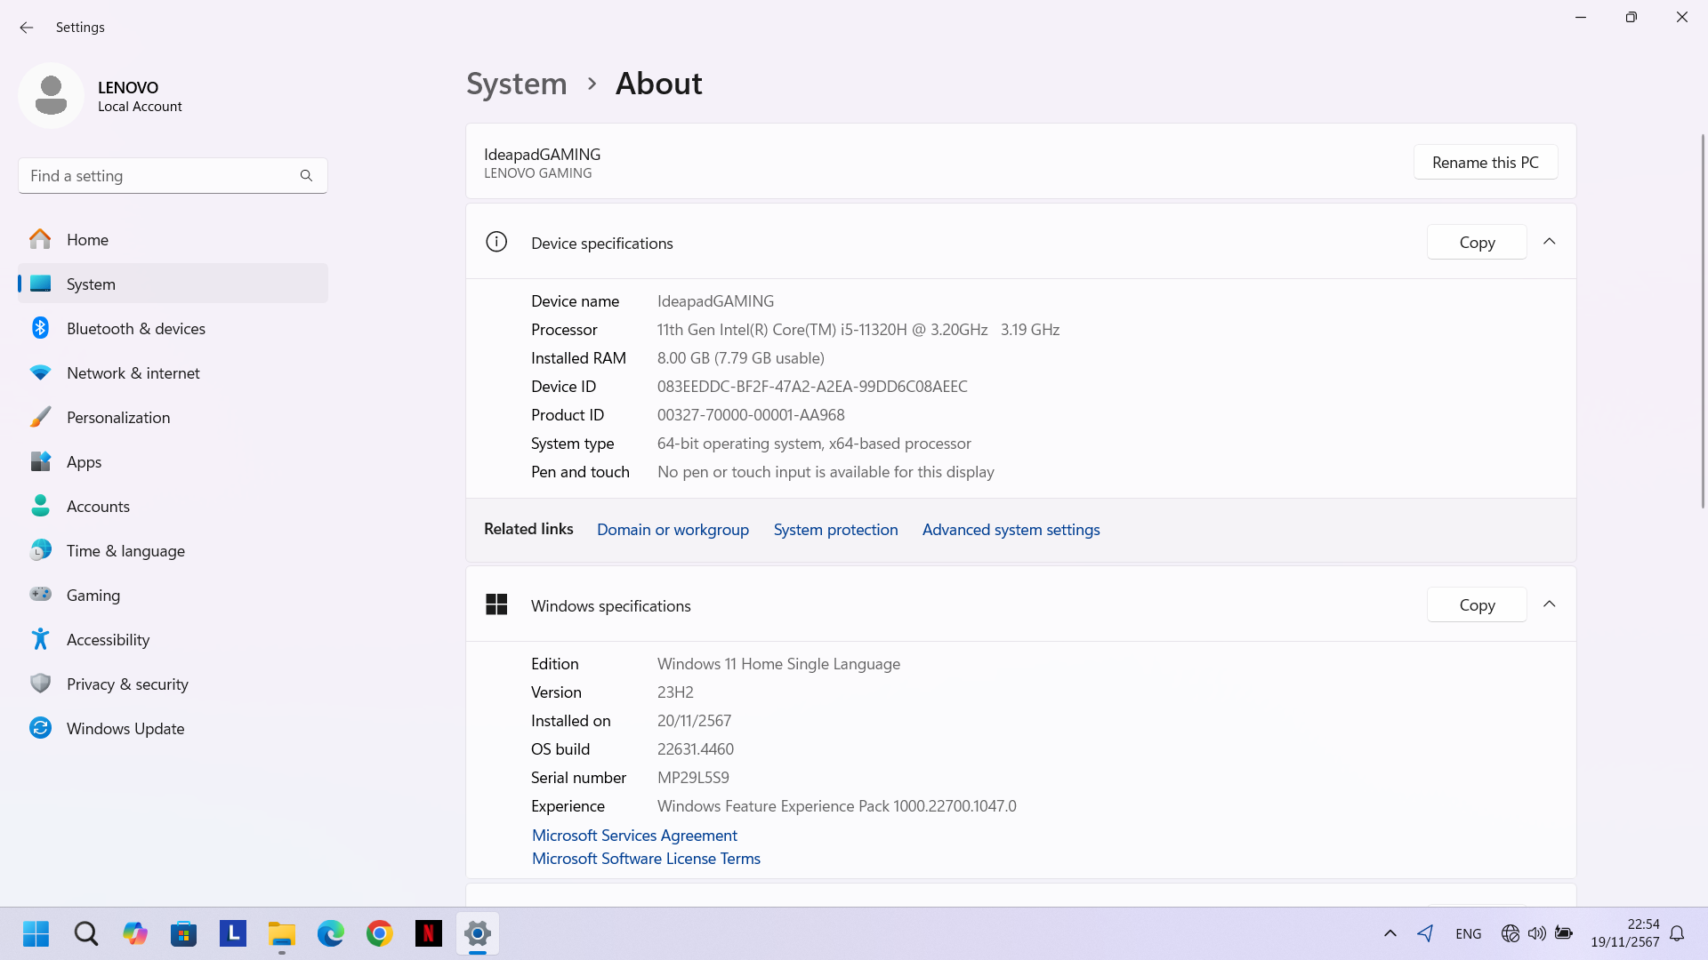
Task: Click the Device specifications info icon
Action: point(496,242)
